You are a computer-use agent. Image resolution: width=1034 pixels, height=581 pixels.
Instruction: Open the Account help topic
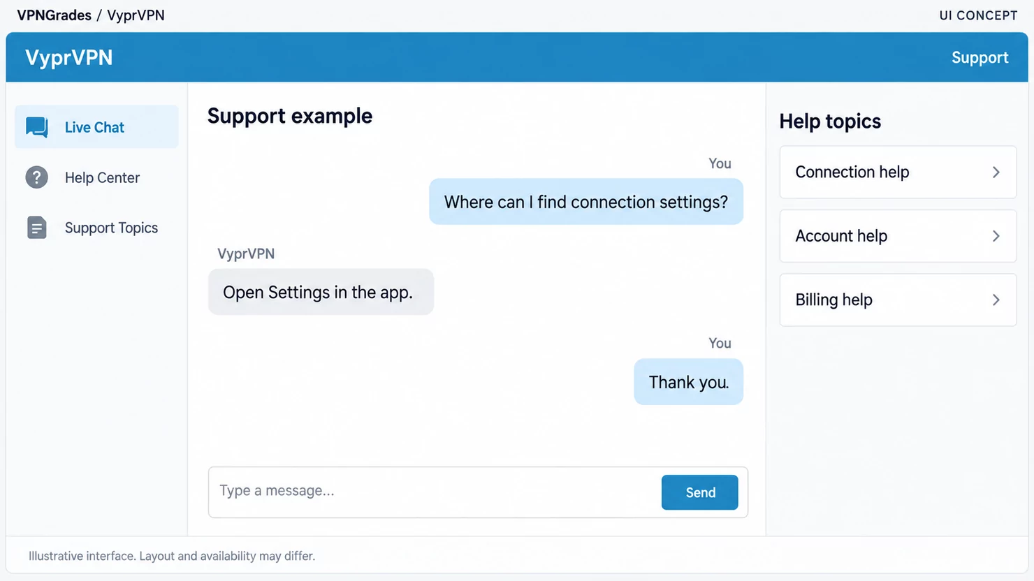898,236
